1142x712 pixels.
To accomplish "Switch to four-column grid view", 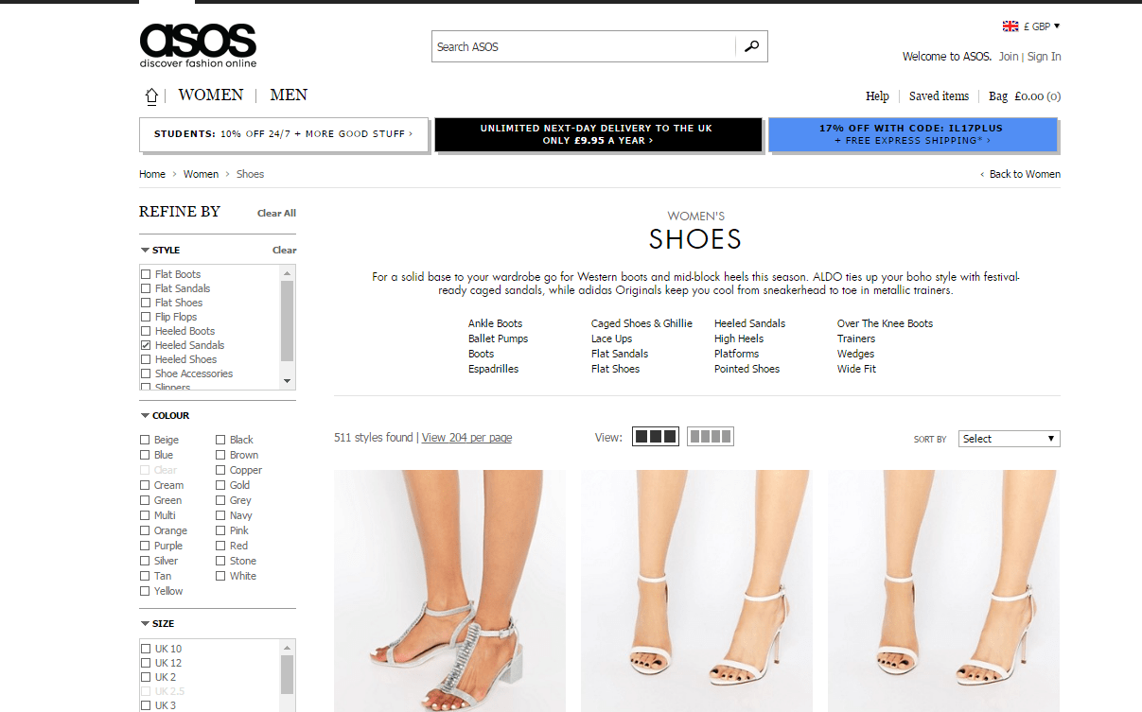I will [711, 437].
